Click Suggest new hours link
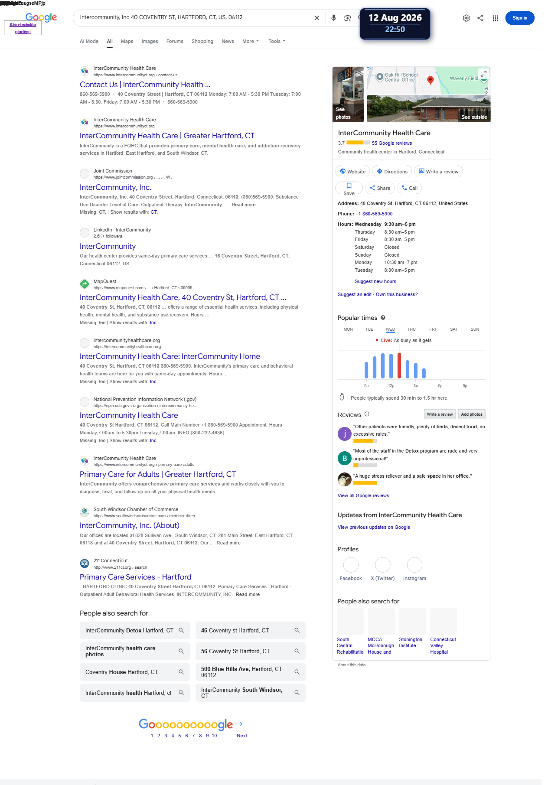Viewport: 548px width, 785px height. click(x=375, y=281)
